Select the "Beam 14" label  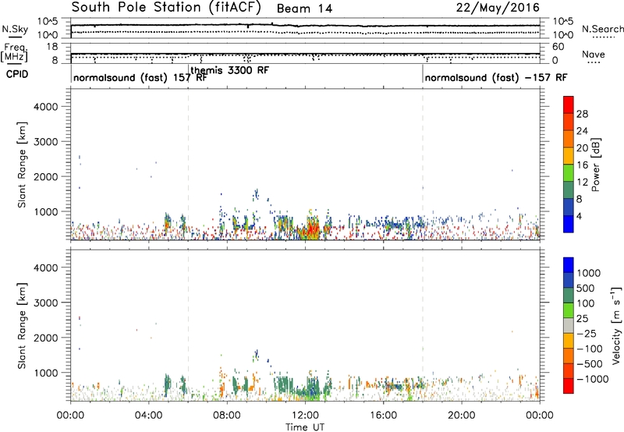pyautogui.click(x=304, y=9)
